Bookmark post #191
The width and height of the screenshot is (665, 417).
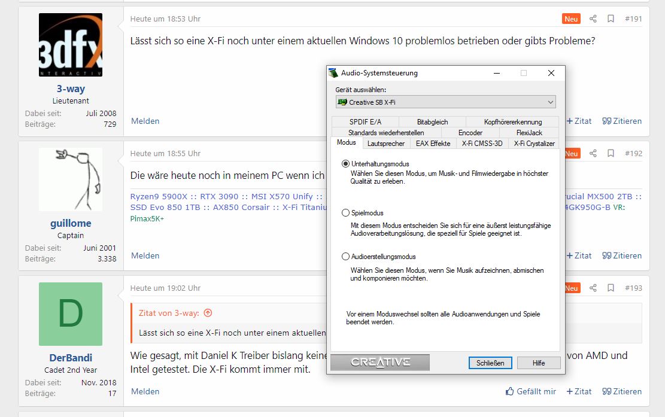pos(611,19)
